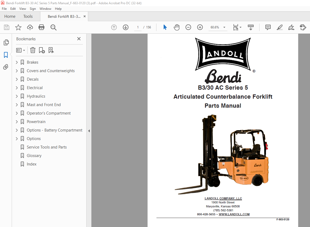Image resolution: width=310 pixels, height=227 pixels.
Task: Close the Bendi Forklift document tab
Action: pos(85,16)
